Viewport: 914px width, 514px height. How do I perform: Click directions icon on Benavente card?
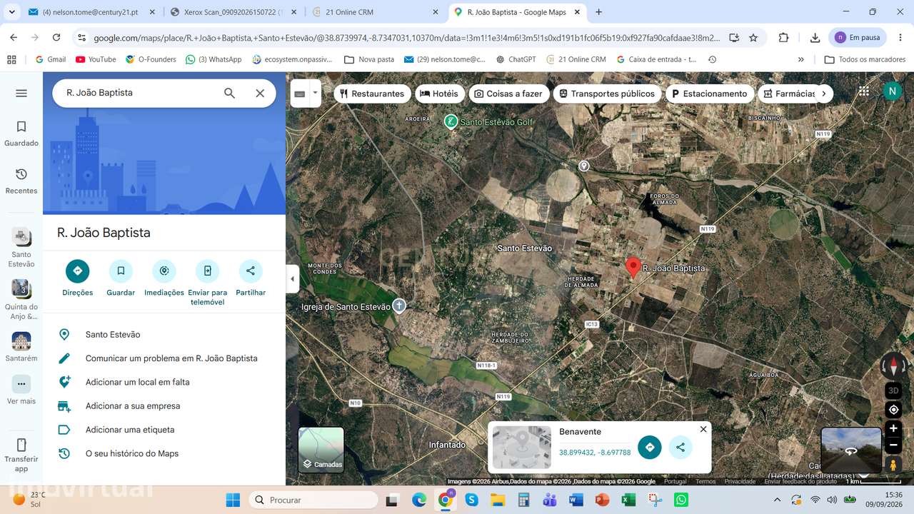tap(649, 448)
